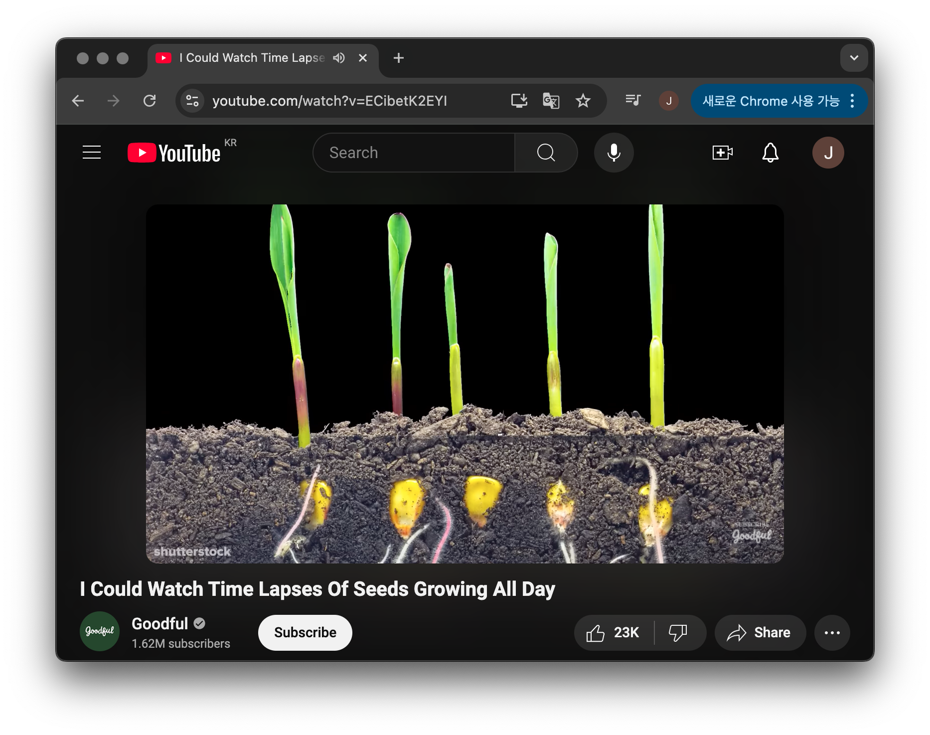
Task: Open the YouTube account avatar menu
Action: (828, 153)
